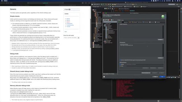Click the clone wiki URL field

point(70,38)
